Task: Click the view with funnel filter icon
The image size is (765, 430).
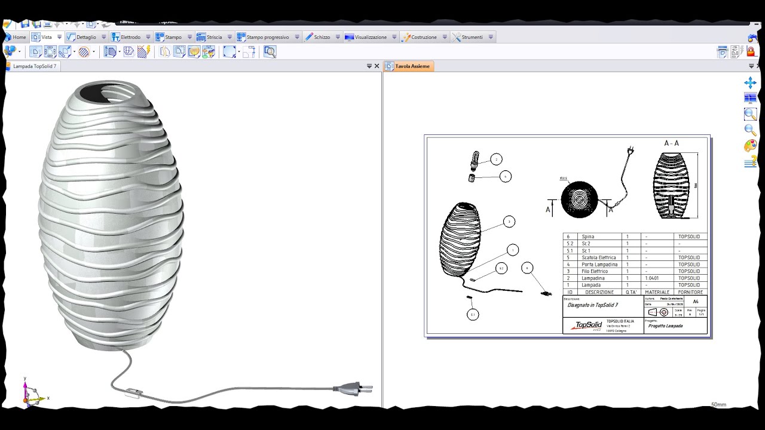Action: [x=208, y=52]
